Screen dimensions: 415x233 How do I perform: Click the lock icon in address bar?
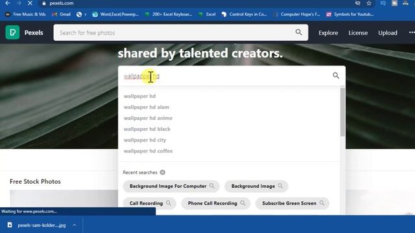pos(44,3)
